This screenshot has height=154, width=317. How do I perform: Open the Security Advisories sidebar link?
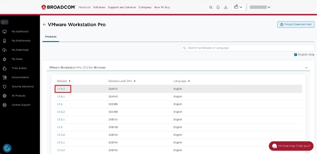[23, 87]
